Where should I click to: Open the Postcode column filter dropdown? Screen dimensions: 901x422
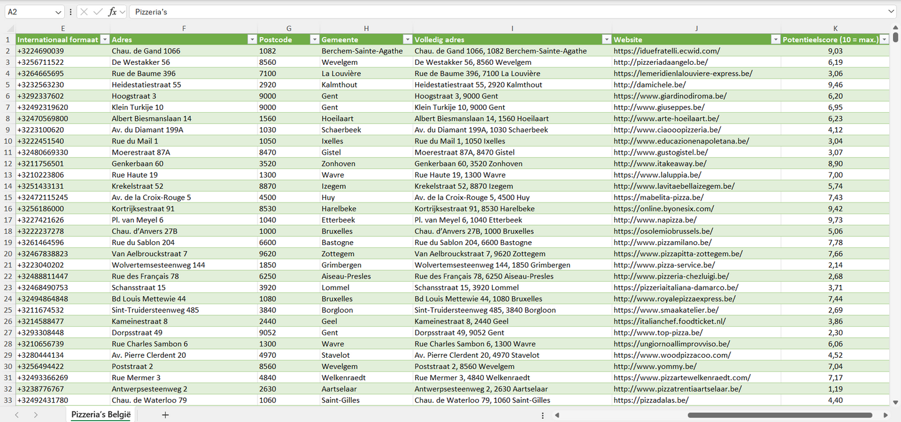pyautogui.click(x=314, y=39)
